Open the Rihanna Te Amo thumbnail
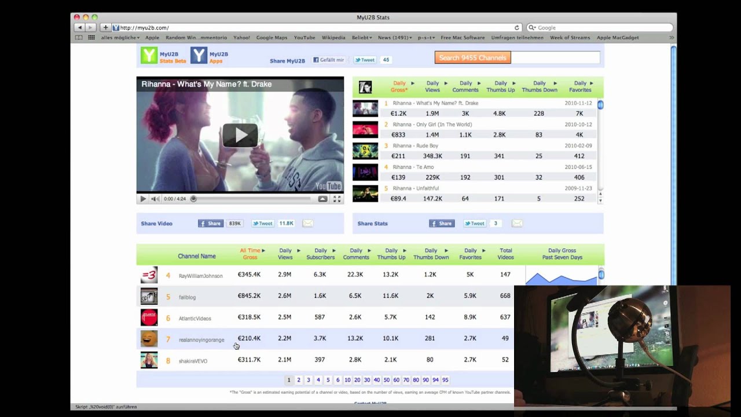 pyautogui.click(x=365, y=172)
